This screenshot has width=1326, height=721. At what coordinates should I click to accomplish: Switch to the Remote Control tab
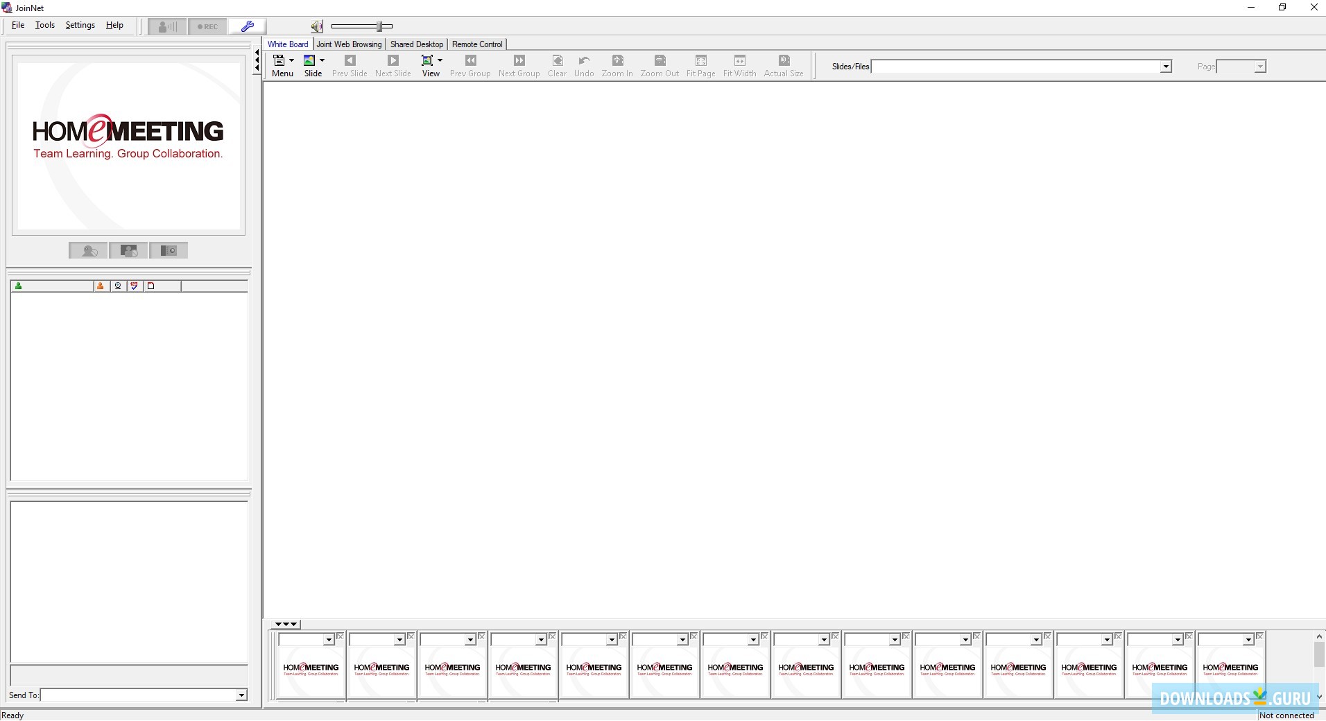477,44
